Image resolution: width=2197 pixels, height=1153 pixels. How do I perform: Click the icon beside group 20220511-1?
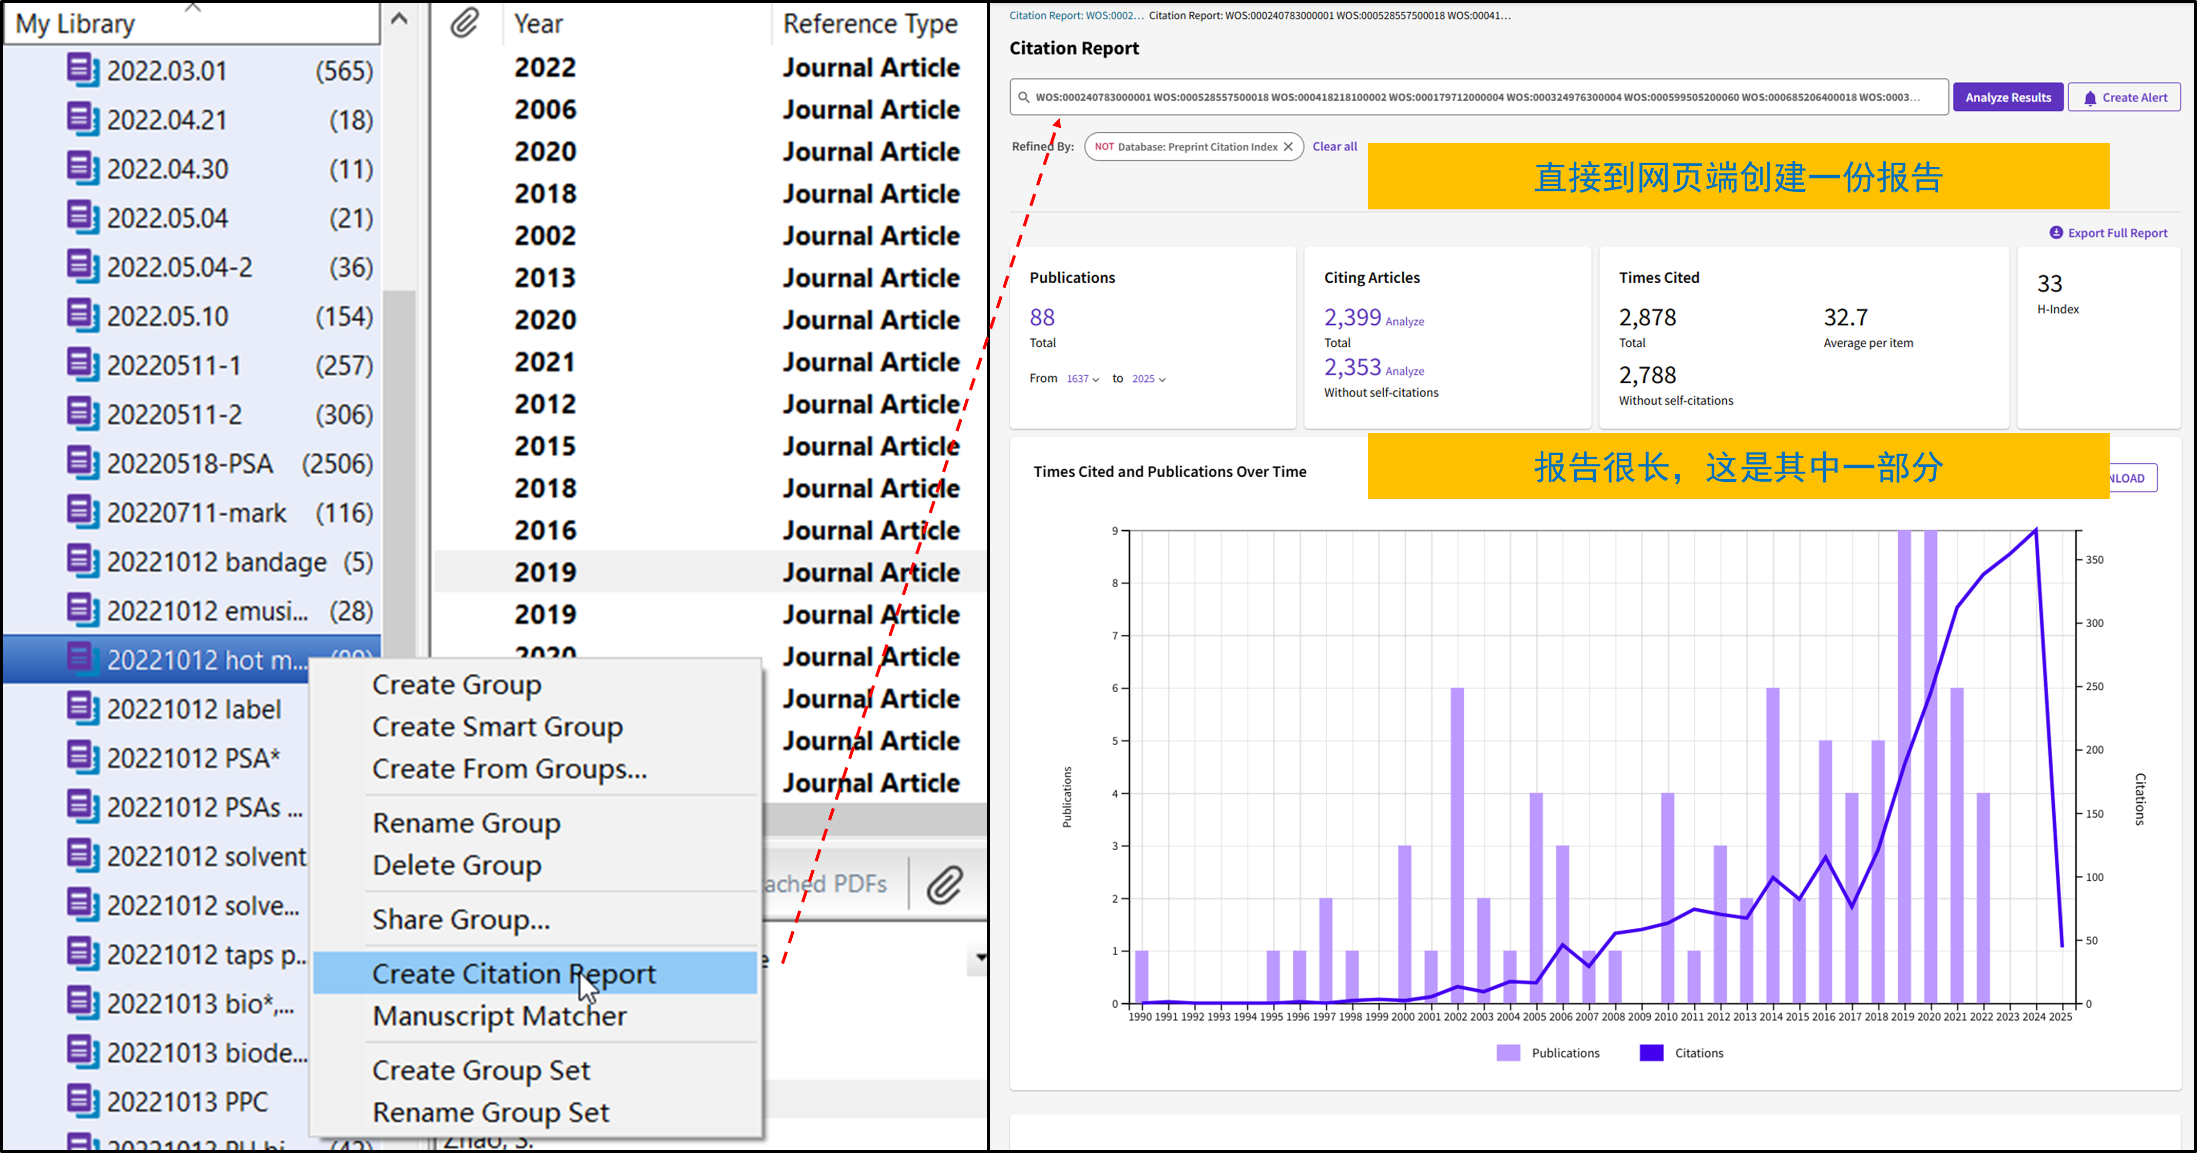point(83,364)
